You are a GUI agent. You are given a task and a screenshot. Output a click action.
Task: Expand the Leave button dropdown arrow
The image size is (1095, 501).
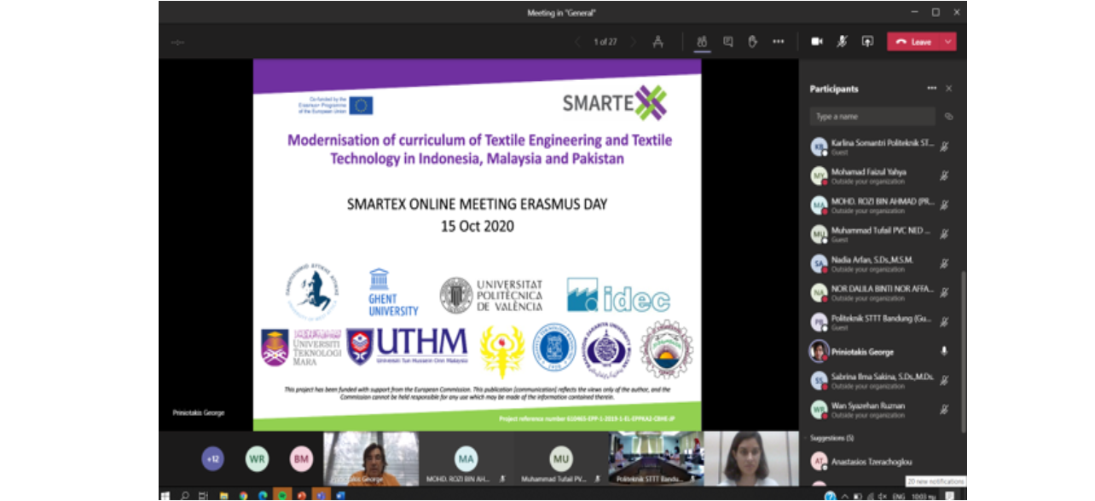click(x=948, y=42)
